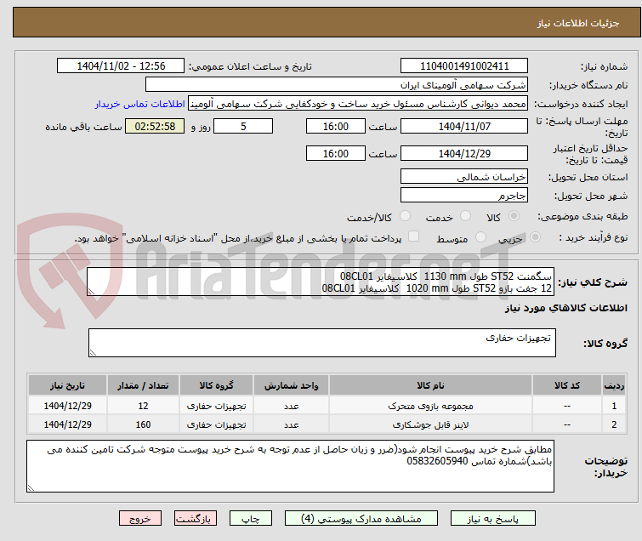Click the price validity time 16:00 field

click(335, 154)
